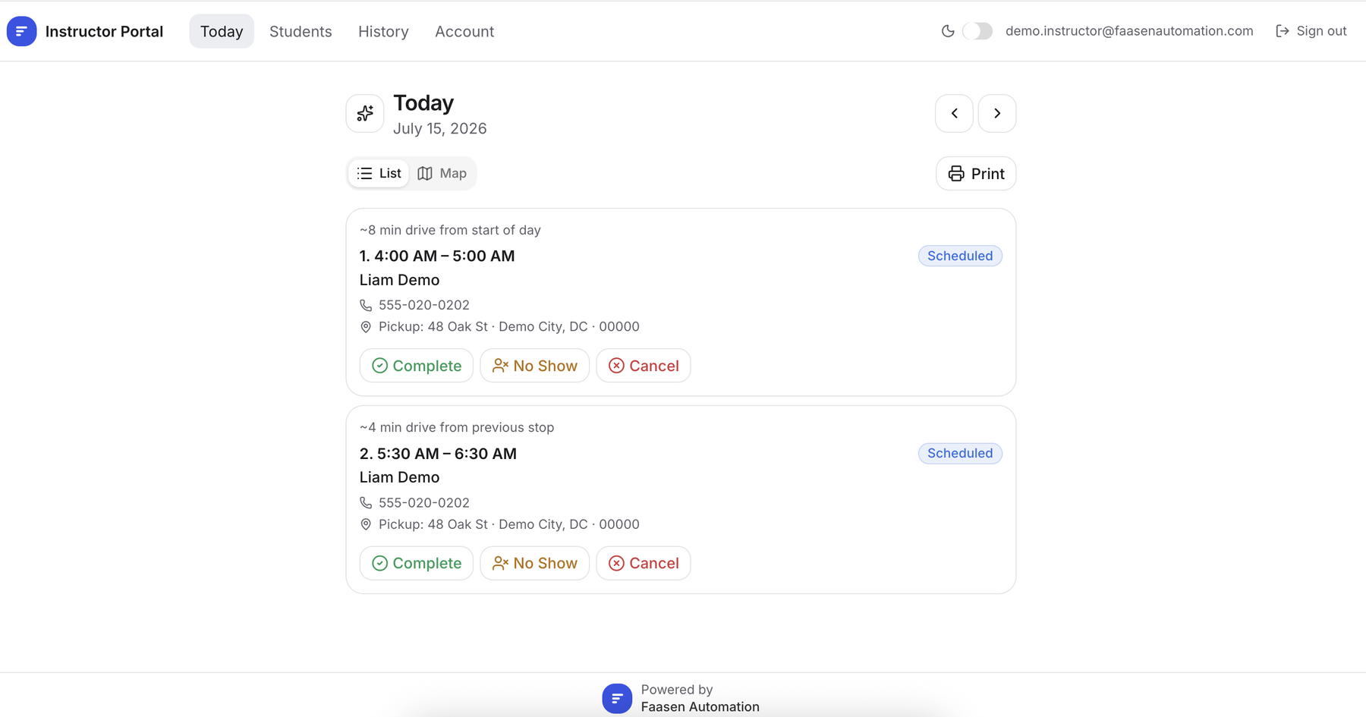Click the sign out arrow icon
The width and height of the screenshot is (1366, 717).
coord(1283,31)
